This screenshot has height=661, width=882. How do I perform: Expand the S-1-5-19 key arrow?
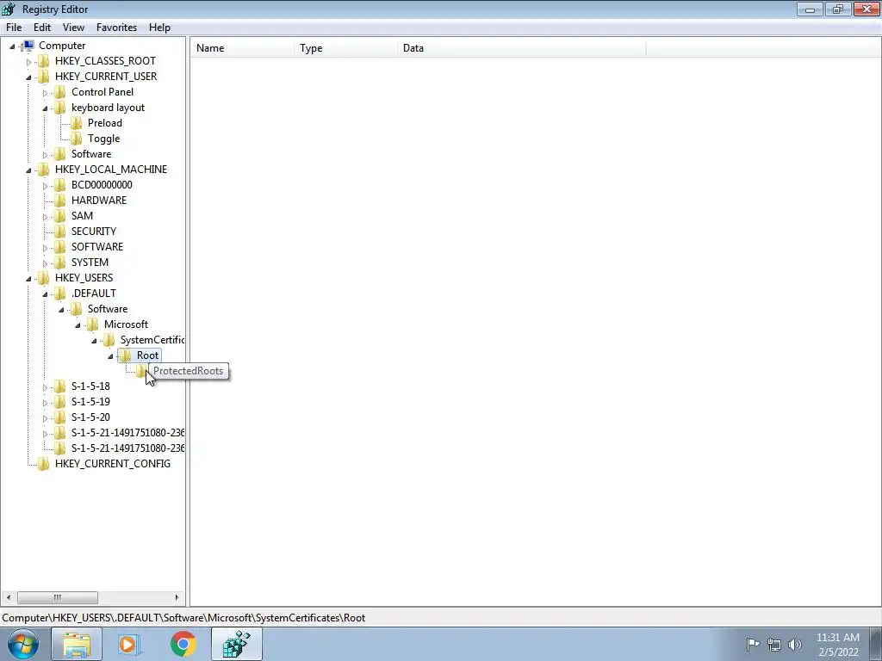pos(45,403)
